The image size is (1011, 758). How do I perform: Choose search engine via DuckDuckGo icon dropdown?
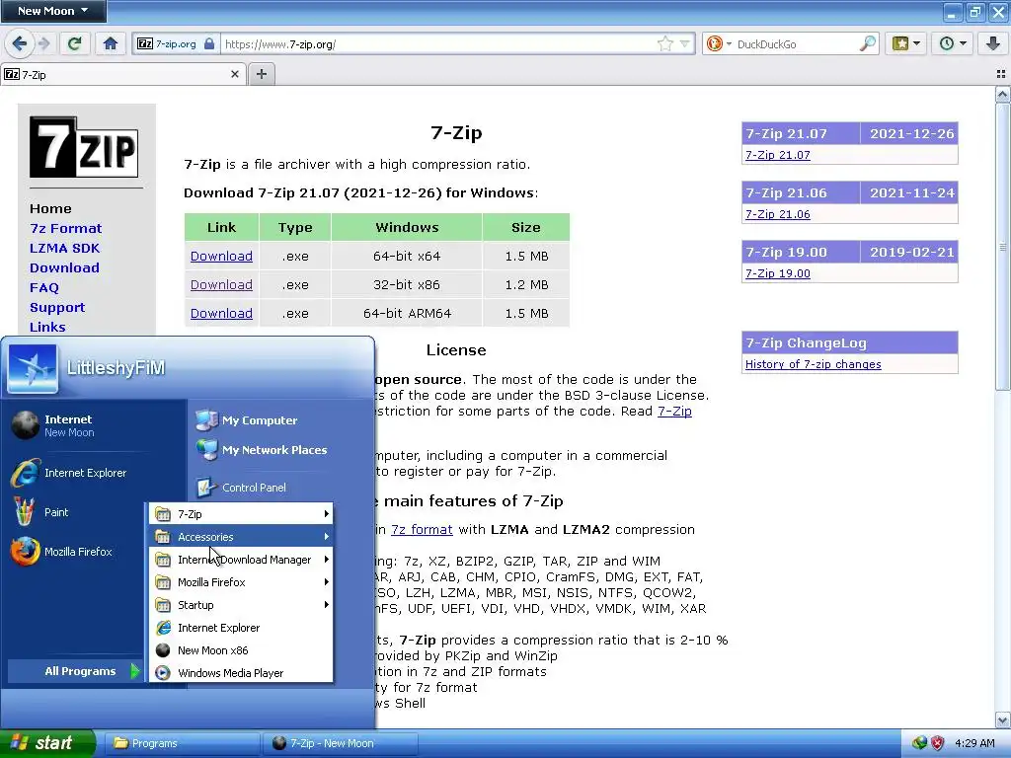pos(719,43)
